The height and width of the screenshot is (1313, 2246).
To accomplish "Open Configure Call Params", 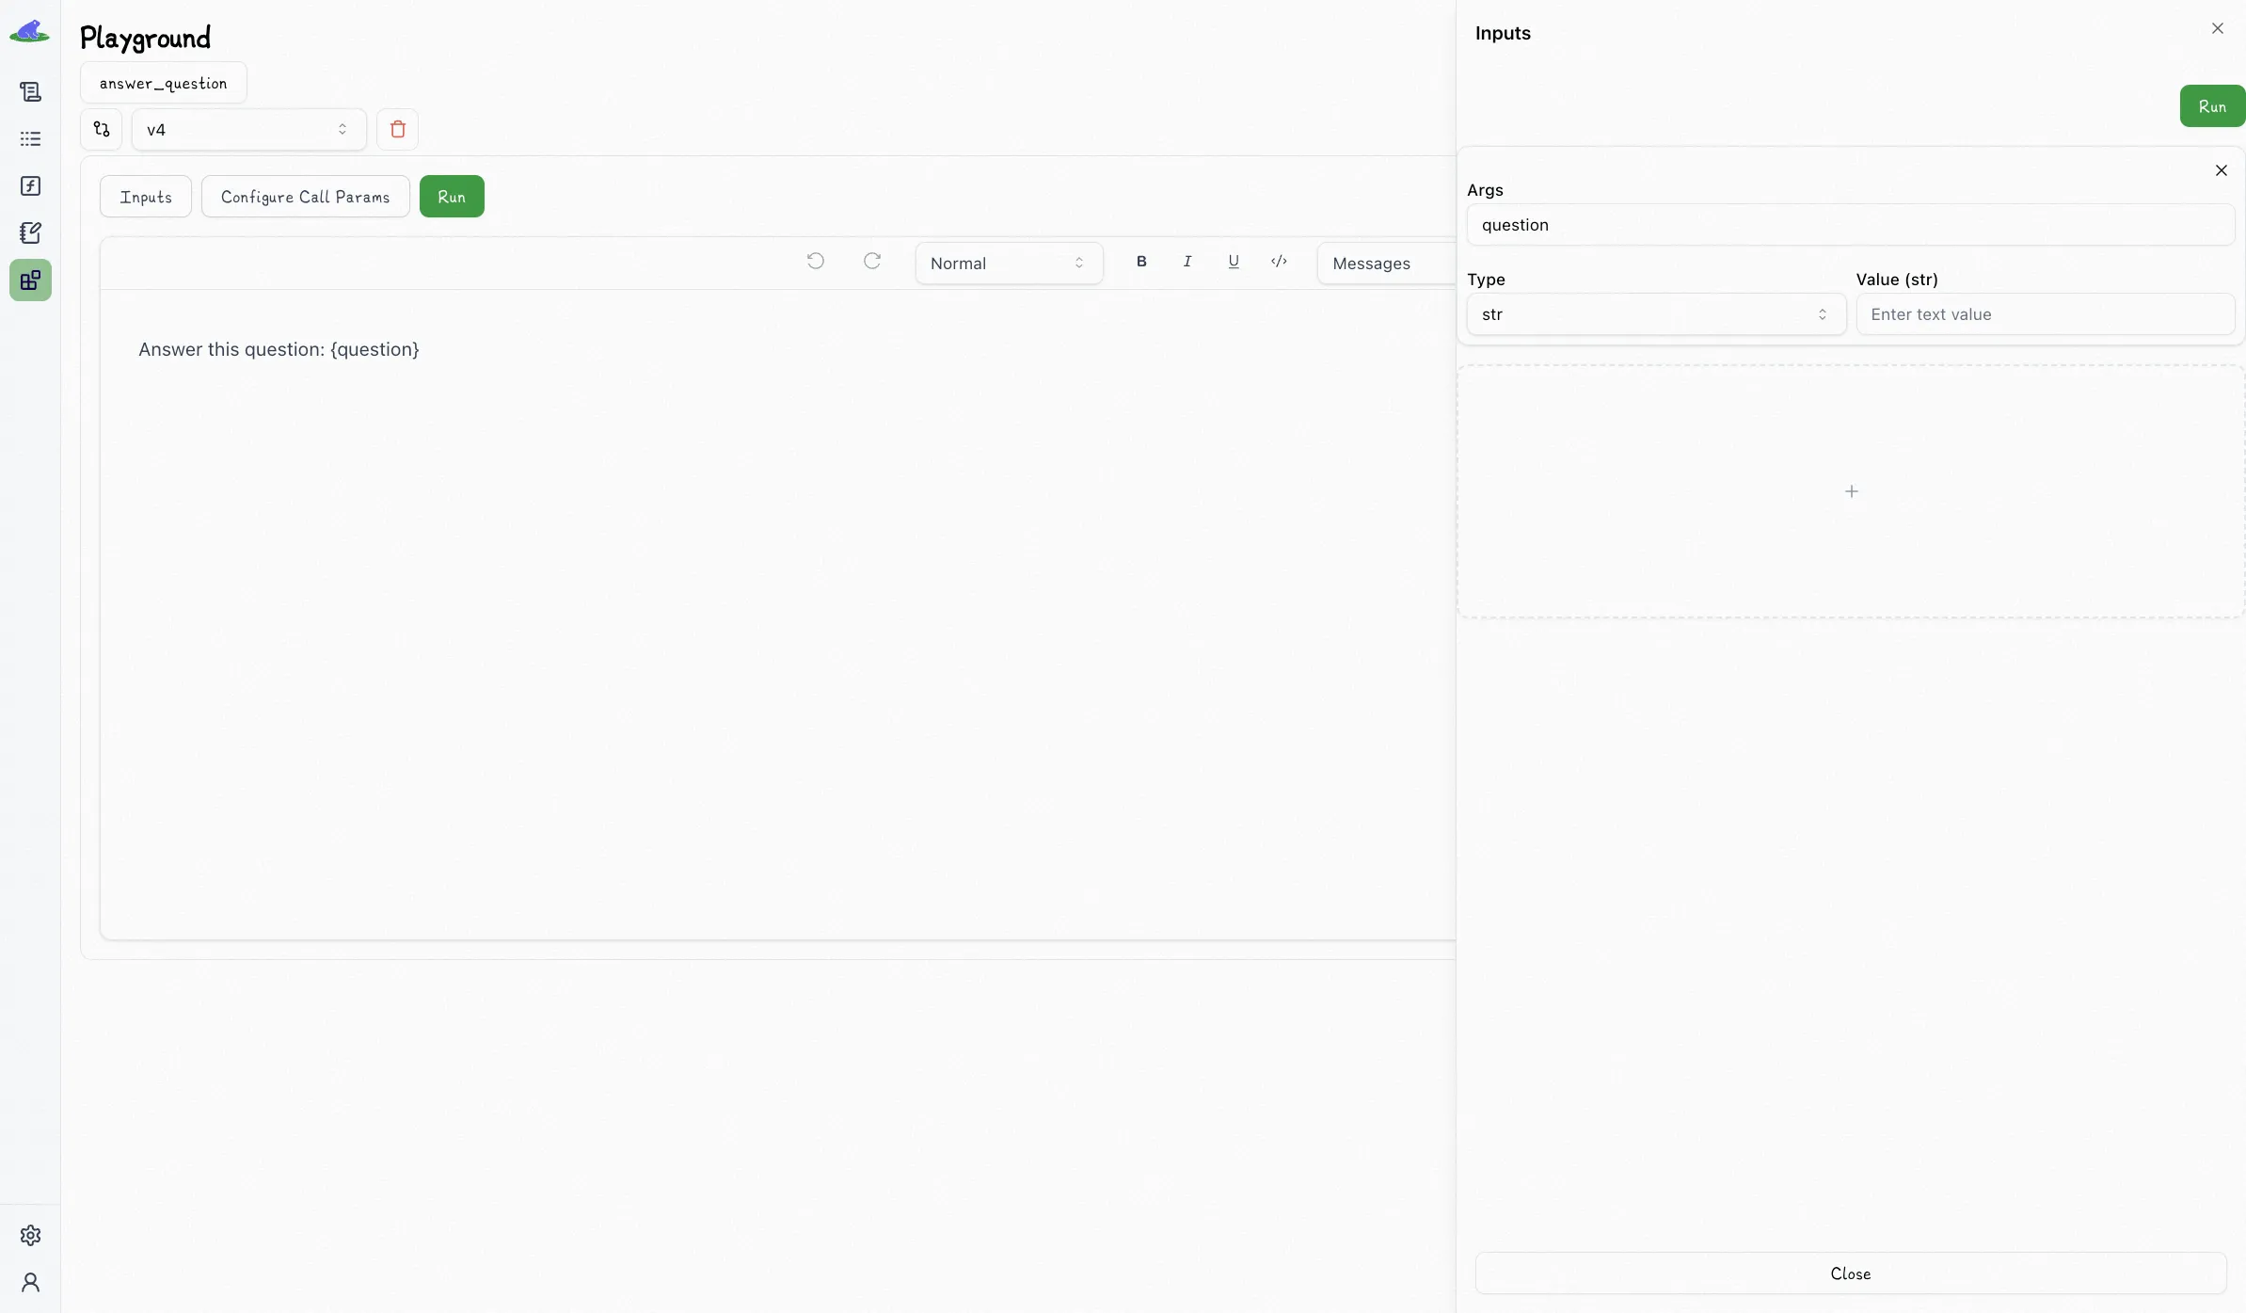I will click(x=305, y=197).
